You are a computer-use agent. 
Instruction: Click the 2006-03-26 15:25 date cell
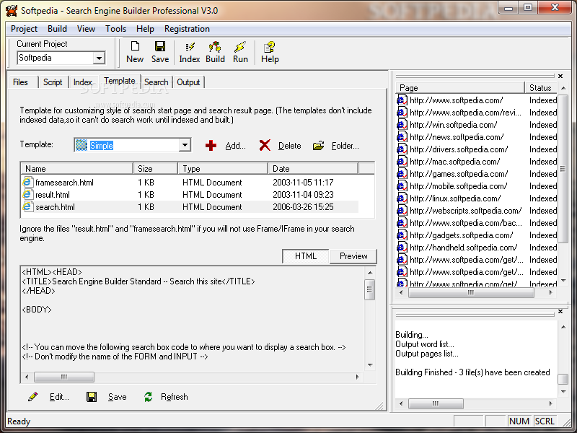tap(303, 207)
